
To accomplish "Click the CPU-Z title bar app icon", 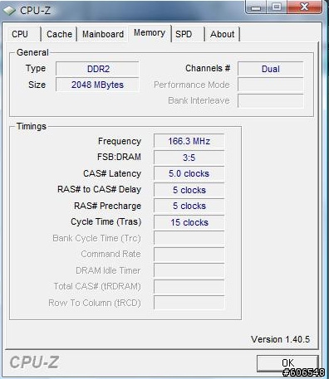I will pyautogui.click(x=9, y=11).
